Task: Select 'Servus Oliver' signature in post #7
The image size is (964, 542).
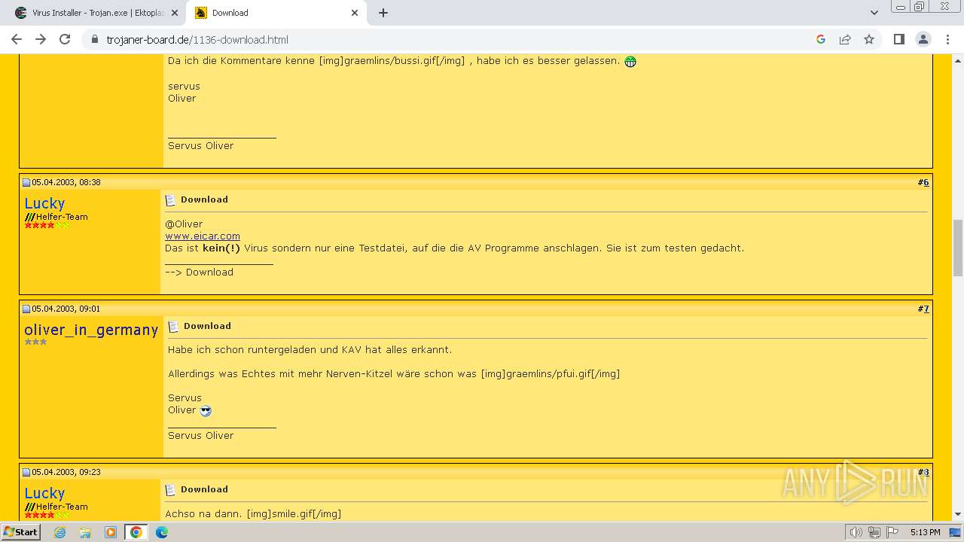Action: click(x=200, y=435)
